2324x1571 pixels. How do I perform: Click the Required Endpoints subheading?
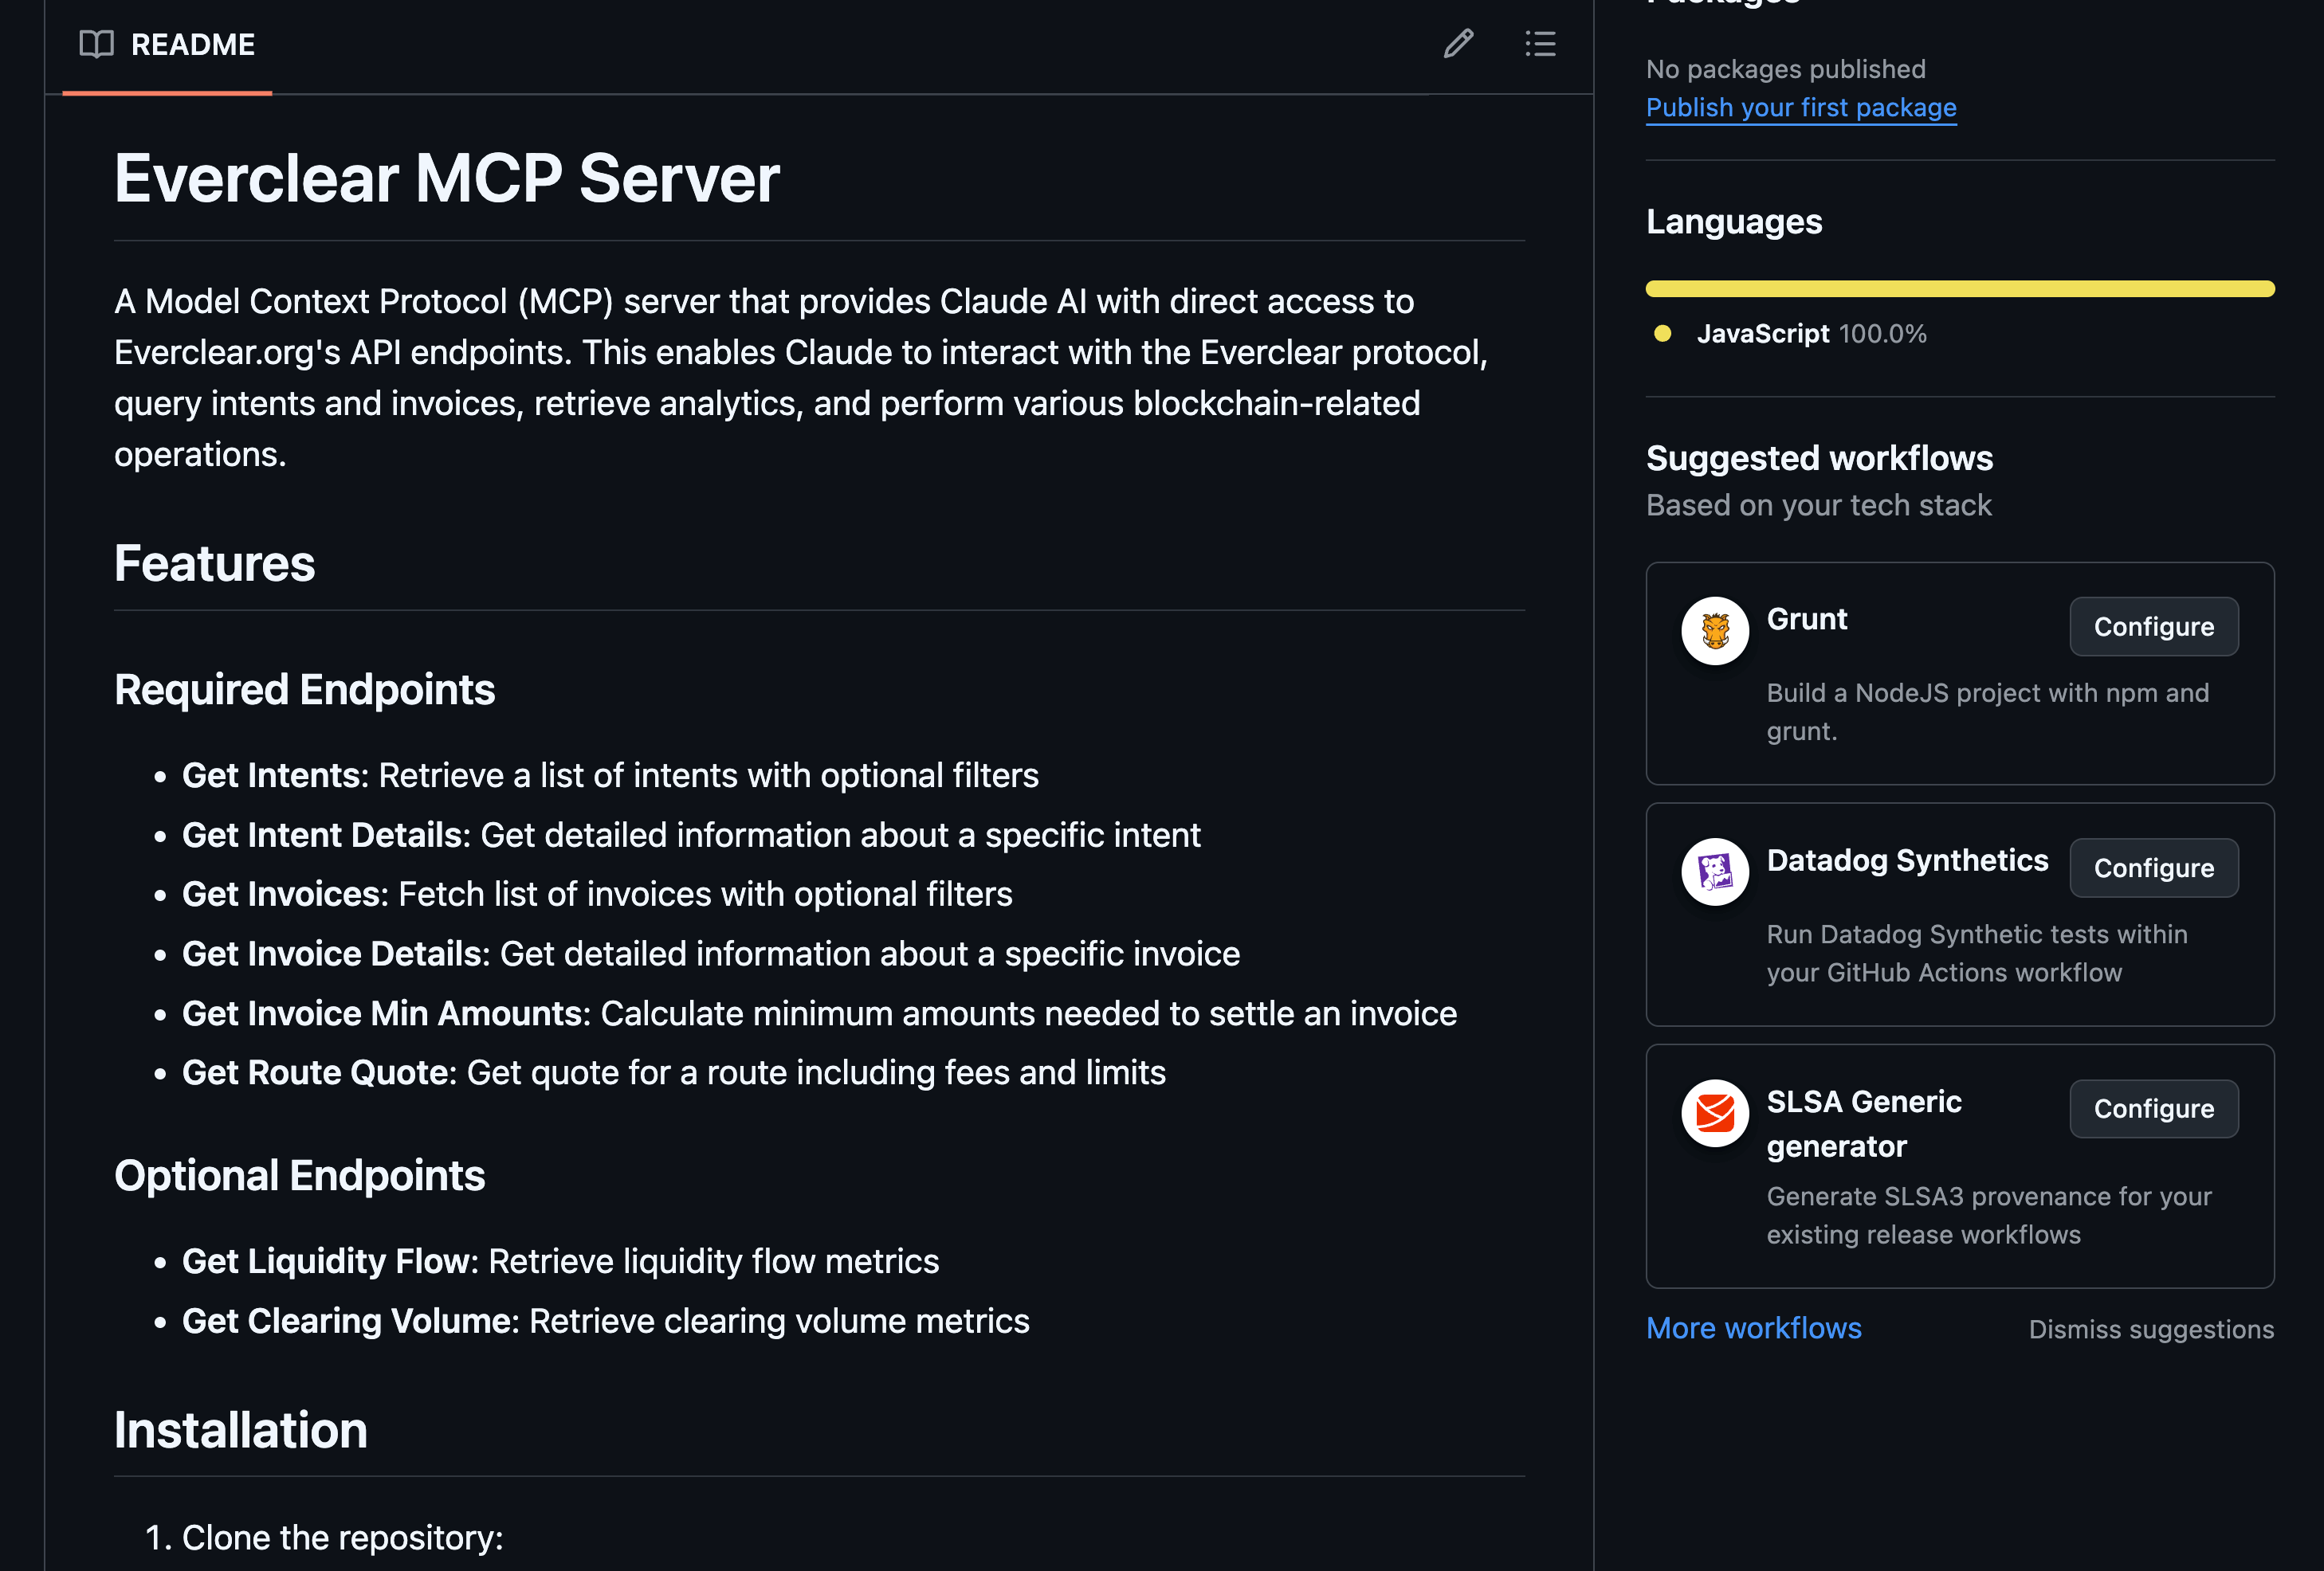(304, 690)
